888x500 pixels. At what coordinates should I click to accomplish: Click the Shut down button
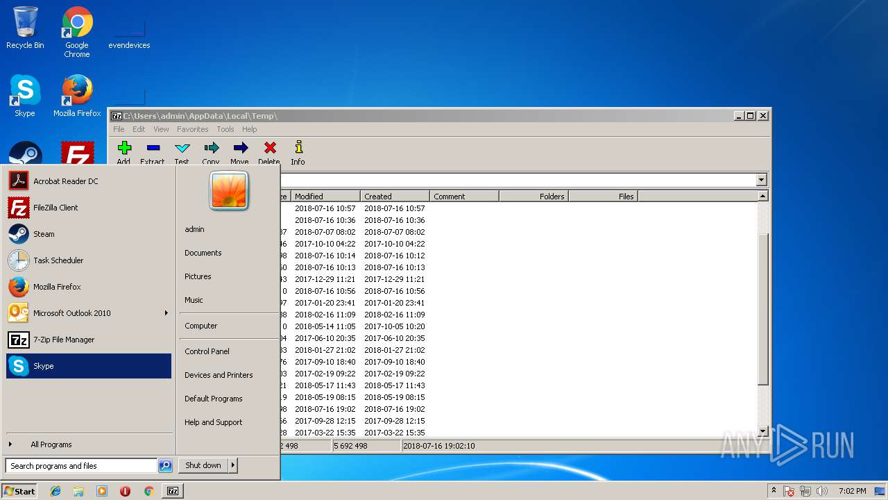click(203, 465)
